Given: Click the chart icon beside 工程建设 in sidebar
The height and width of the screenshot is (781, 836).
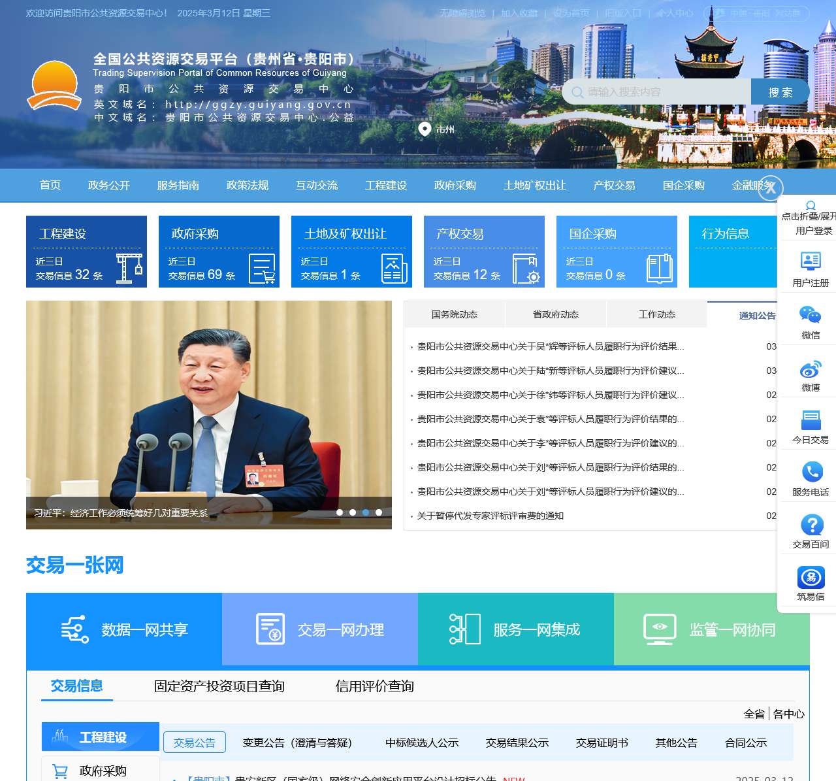Looking at the screenshot, I should (x=60, y=737).
